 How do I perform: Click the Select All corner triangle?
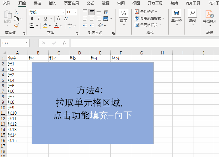[4, 53]
